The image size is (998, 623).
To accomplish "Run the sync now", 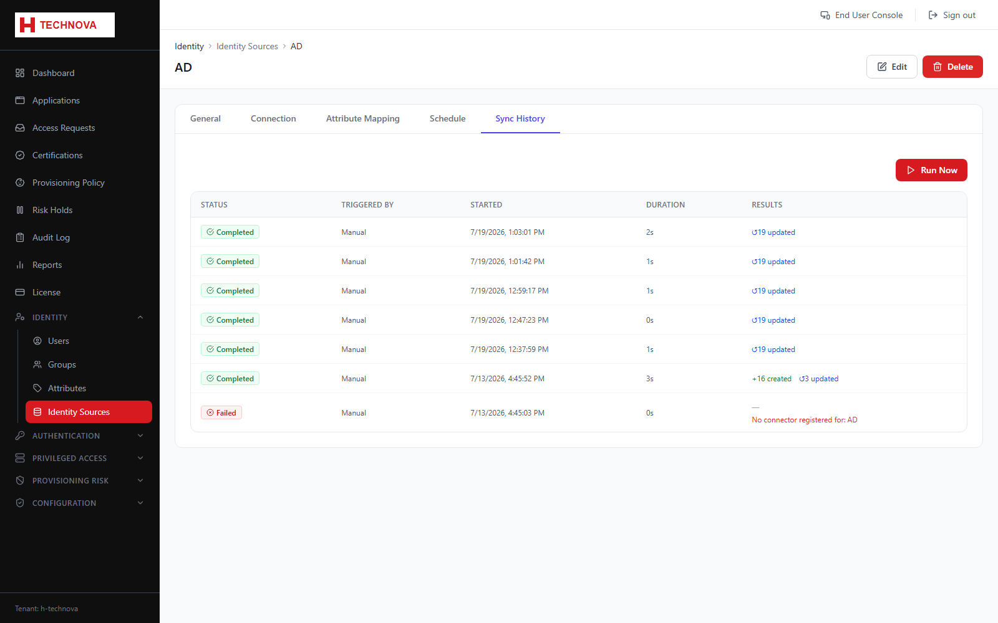I will pyautogui.click(x=931, y=170).
